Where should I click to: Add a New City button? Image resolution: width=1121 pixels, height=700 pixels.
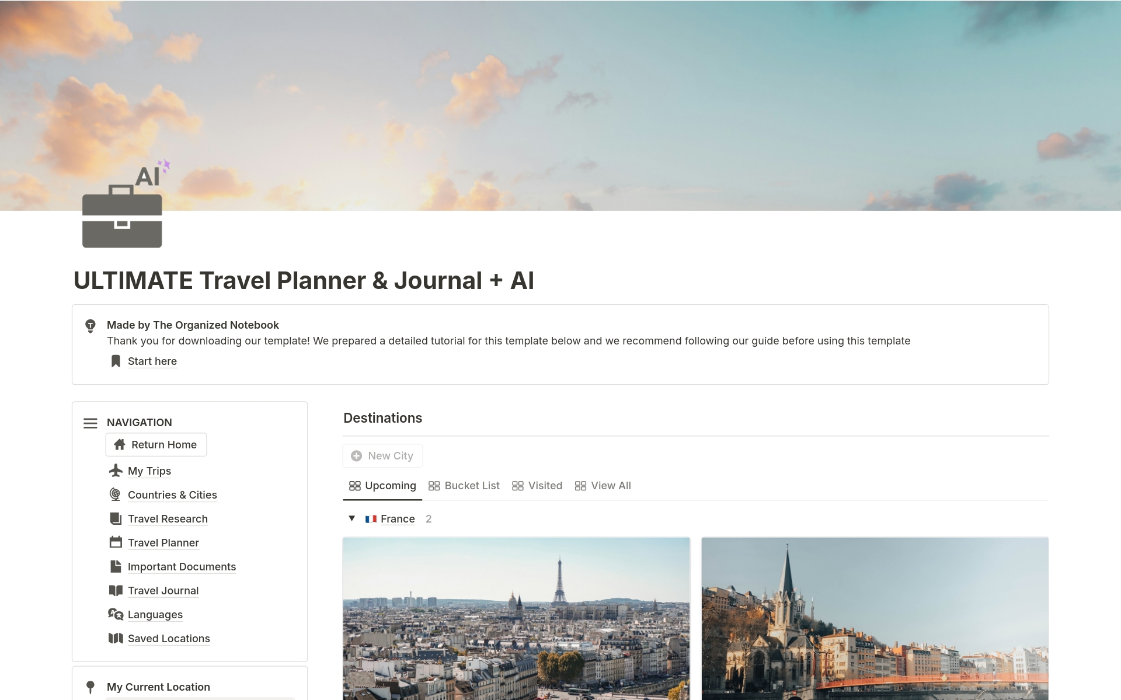tap(382, 455)
